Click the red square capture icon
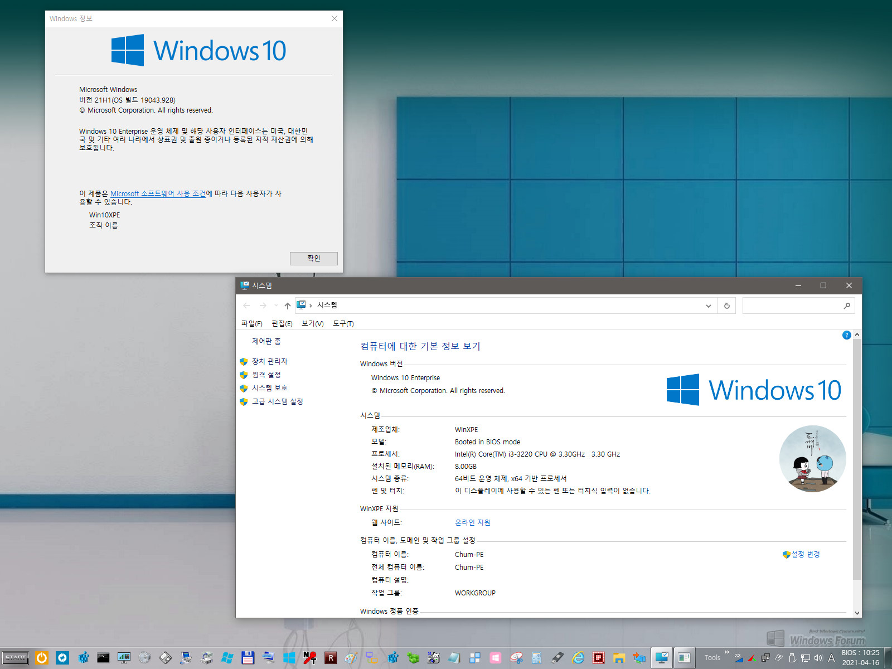 [x=598, y=658]
